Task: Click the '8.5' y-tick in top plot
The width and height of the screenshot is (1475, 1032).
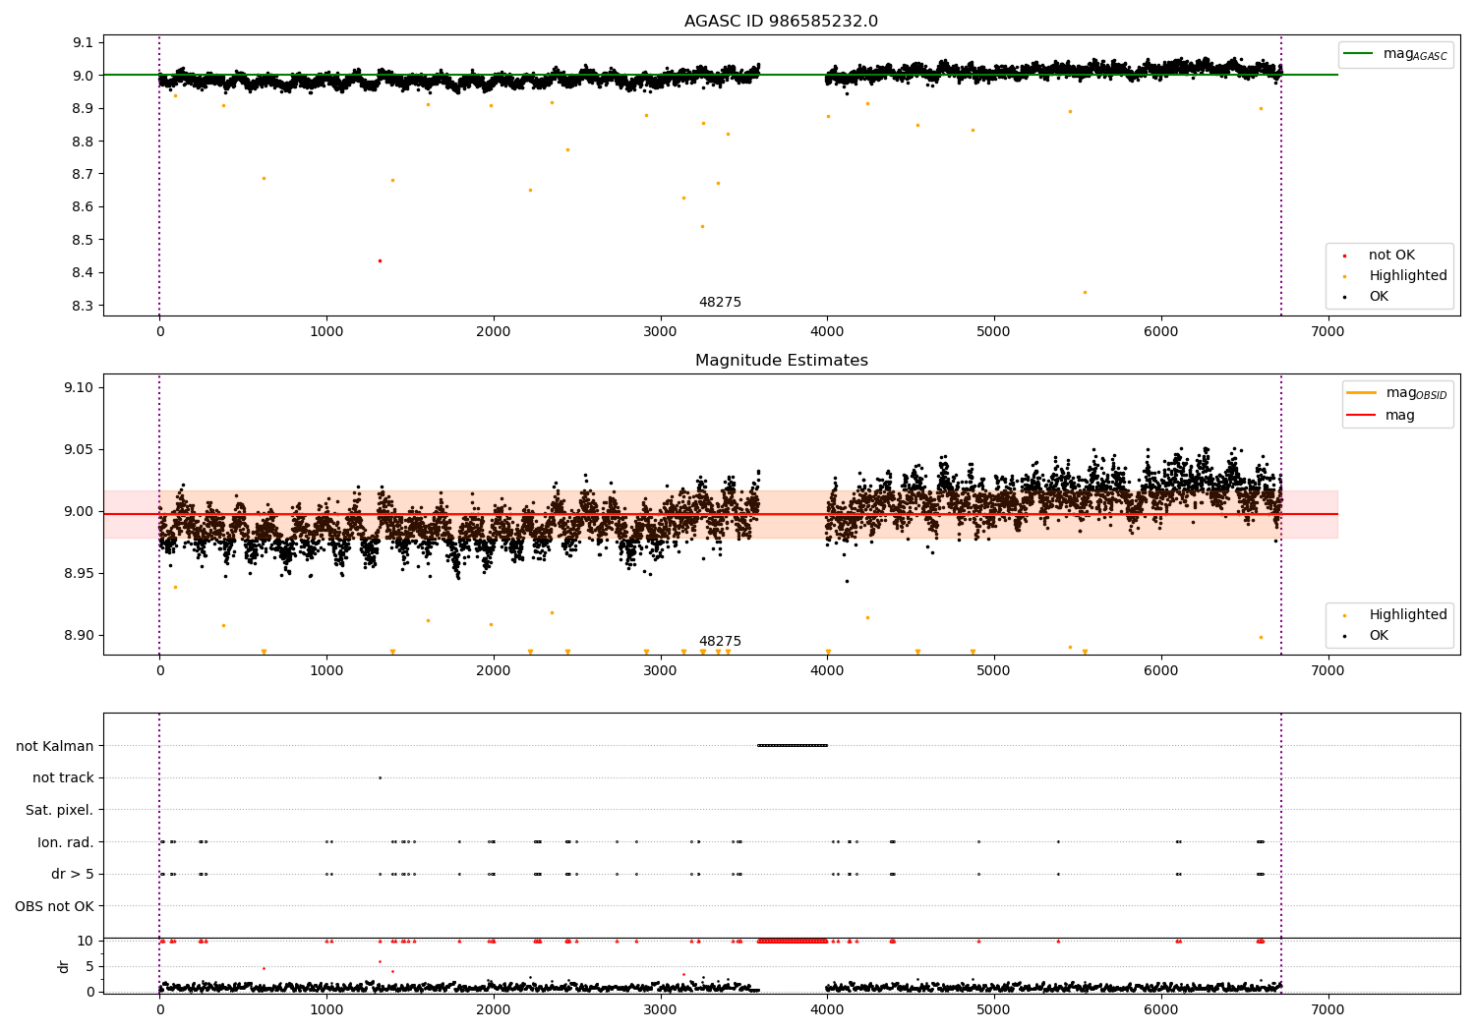Action: tap(83, 240)
